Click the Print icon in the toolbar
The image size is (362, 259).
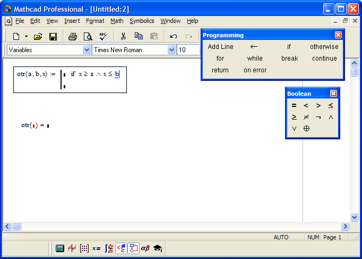click(x=72, y=36)
